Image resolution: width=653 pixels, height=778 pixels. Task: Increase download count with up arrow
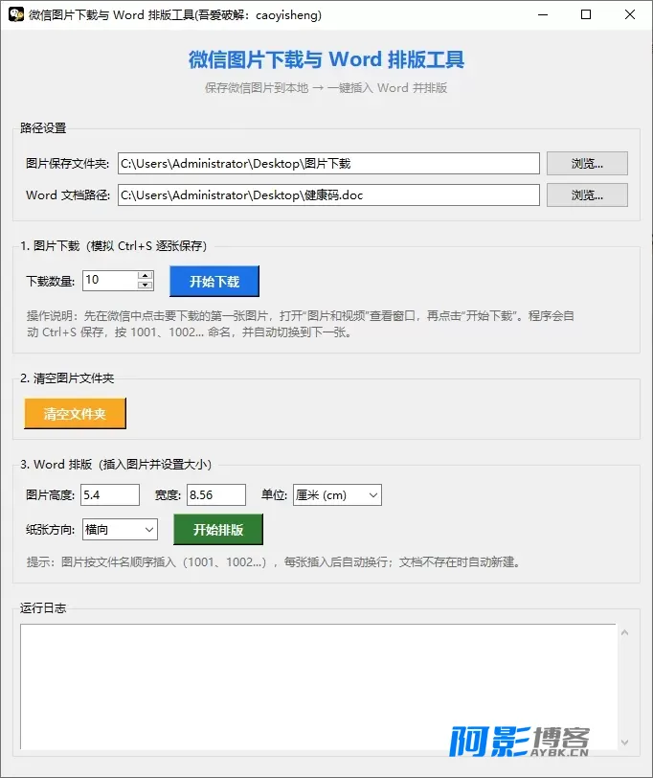coord(146,275)
